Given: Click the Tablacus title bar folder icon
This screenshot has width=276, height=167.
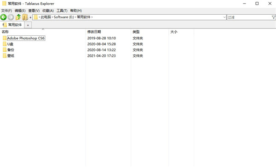Looking at the screenshot, I should (x=4, y=4).
